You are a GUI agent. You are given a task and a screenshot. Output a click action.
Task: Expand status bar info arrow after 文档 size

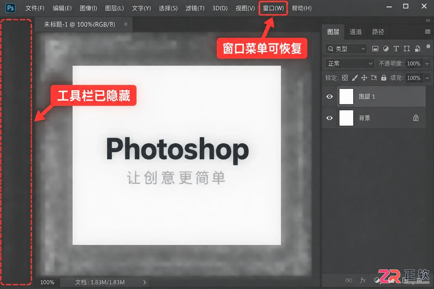pyautogui.click(x=144, y=282)
